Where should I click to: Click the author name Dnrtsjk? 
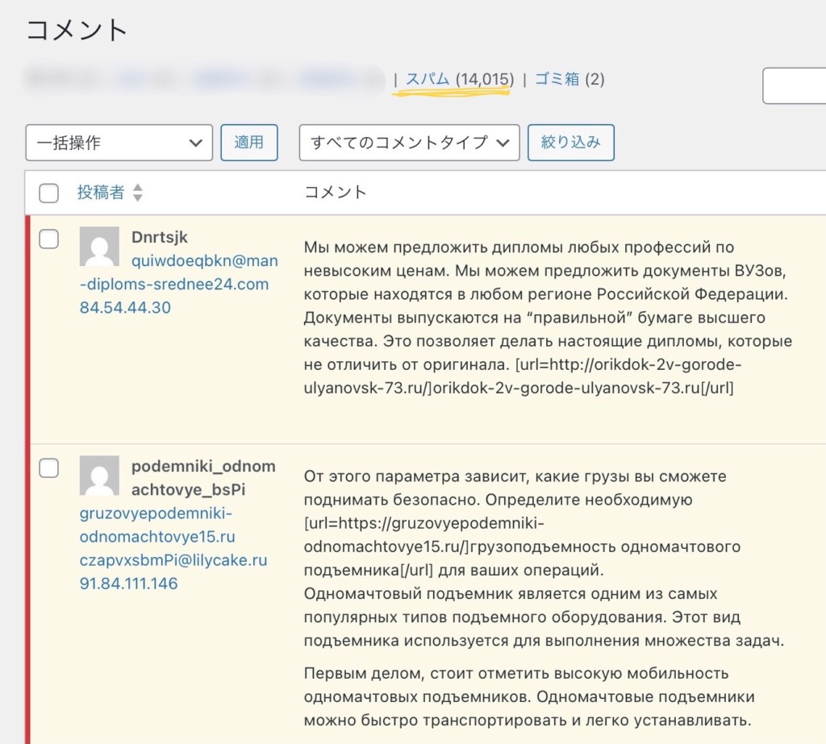160,238
